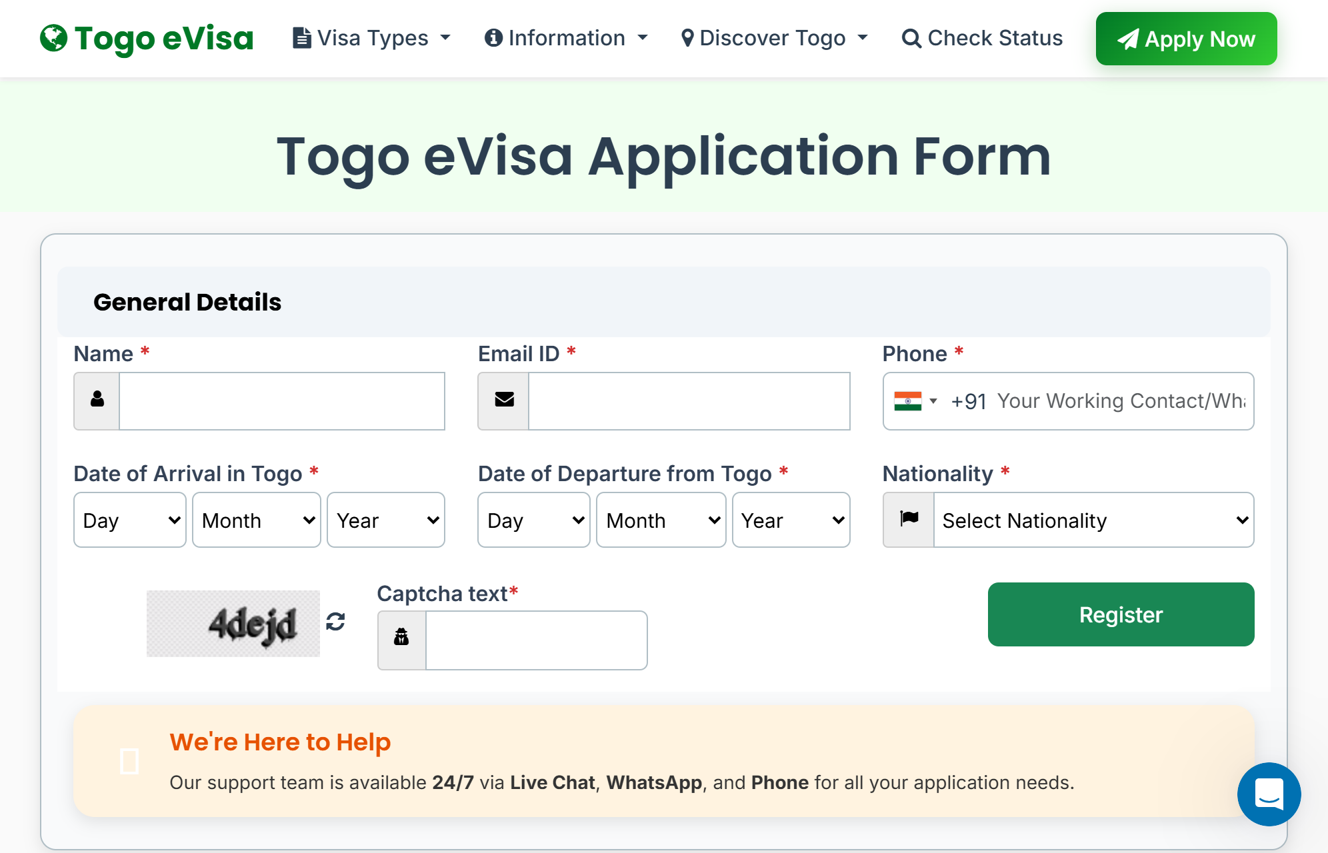Open arrival date Month dropdown
This screenshot has width=1328, height=853.
pyautogui.click(x=257, y=520)
